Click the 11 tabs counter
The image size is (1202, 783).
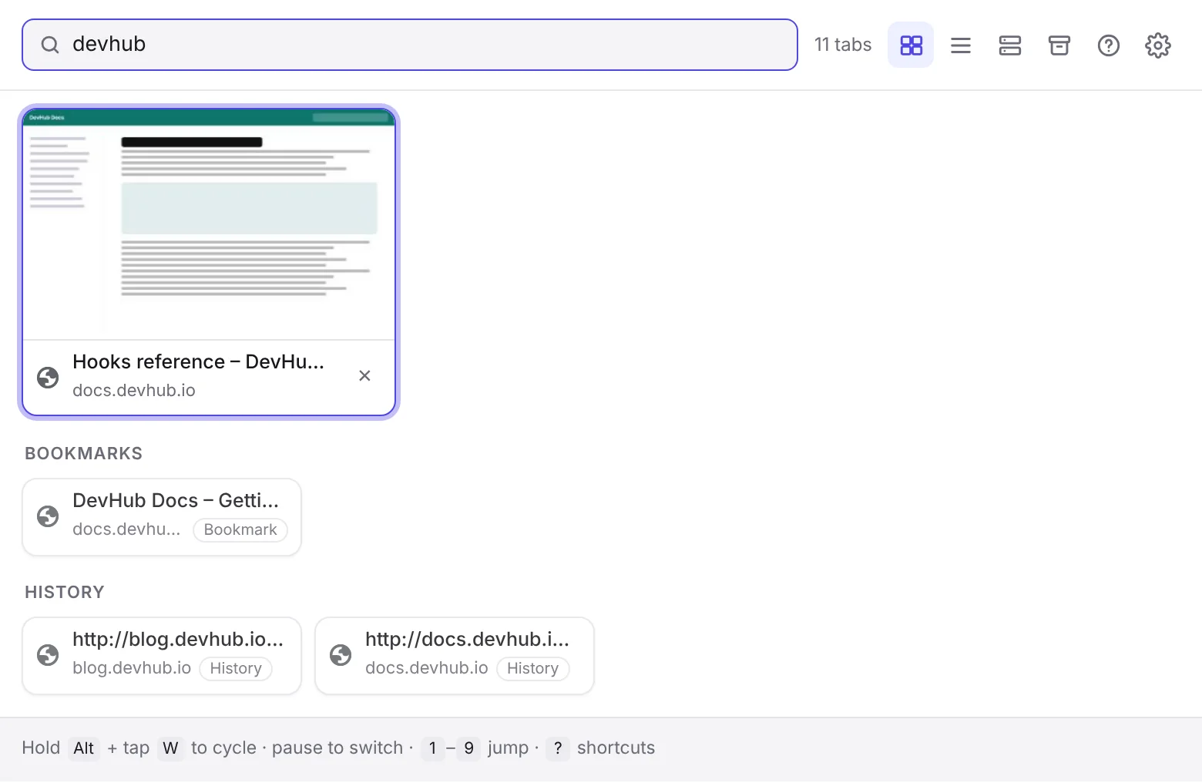point(843,45)
